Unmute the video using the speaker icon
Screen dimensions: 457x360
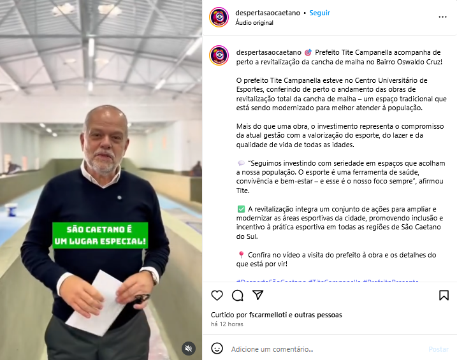(x=189, y=348)
